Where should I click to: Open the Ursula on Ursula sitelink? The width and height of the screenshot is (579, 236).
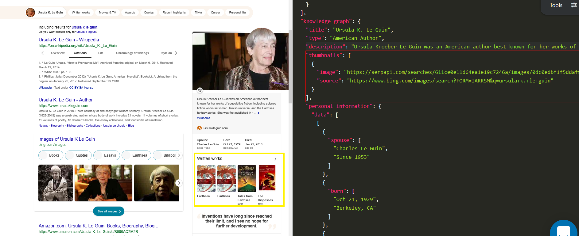pyautogui.click(x=114, y=126)
